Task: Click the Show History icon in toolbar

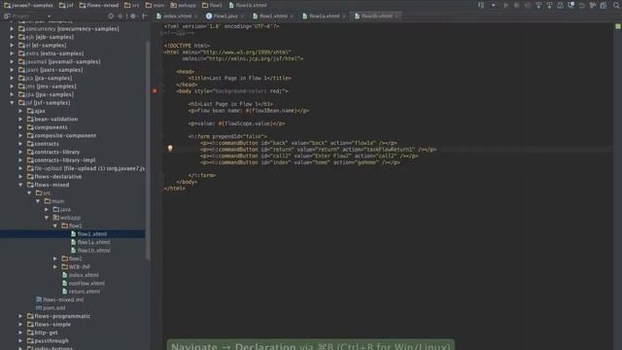Action: click(560, 5)
